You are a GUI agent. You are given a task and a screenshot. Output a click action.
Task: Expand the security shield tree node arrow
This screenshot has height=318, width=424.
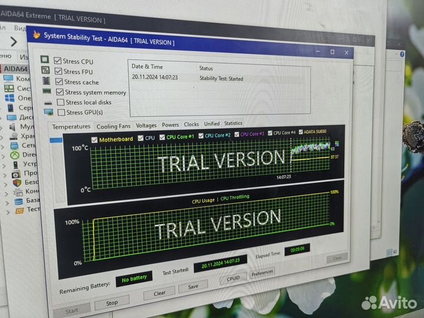(6, 182)
